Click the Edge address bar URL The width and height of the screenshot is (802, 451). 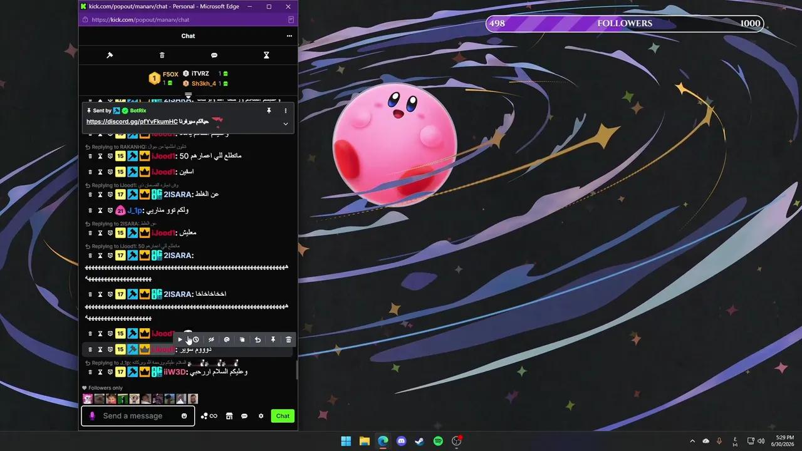coord(140,20)
